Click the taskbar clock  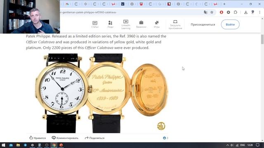tap(250, 145)
